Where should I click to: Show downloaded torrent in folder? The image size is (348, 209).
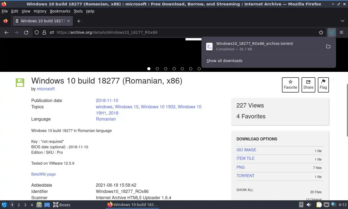[328, 47]
